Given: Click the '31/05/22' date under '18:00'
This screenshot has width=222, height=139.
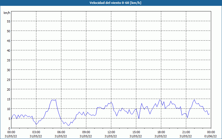Looking at the screenshot, I should point(161,136).
